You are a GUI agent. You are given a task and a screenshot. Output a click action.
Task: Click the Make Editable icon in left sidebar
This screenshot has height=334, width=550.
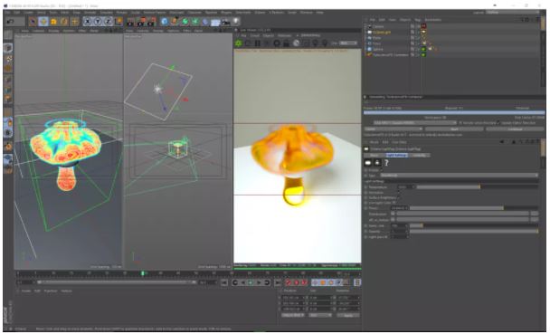coord(8,35)
